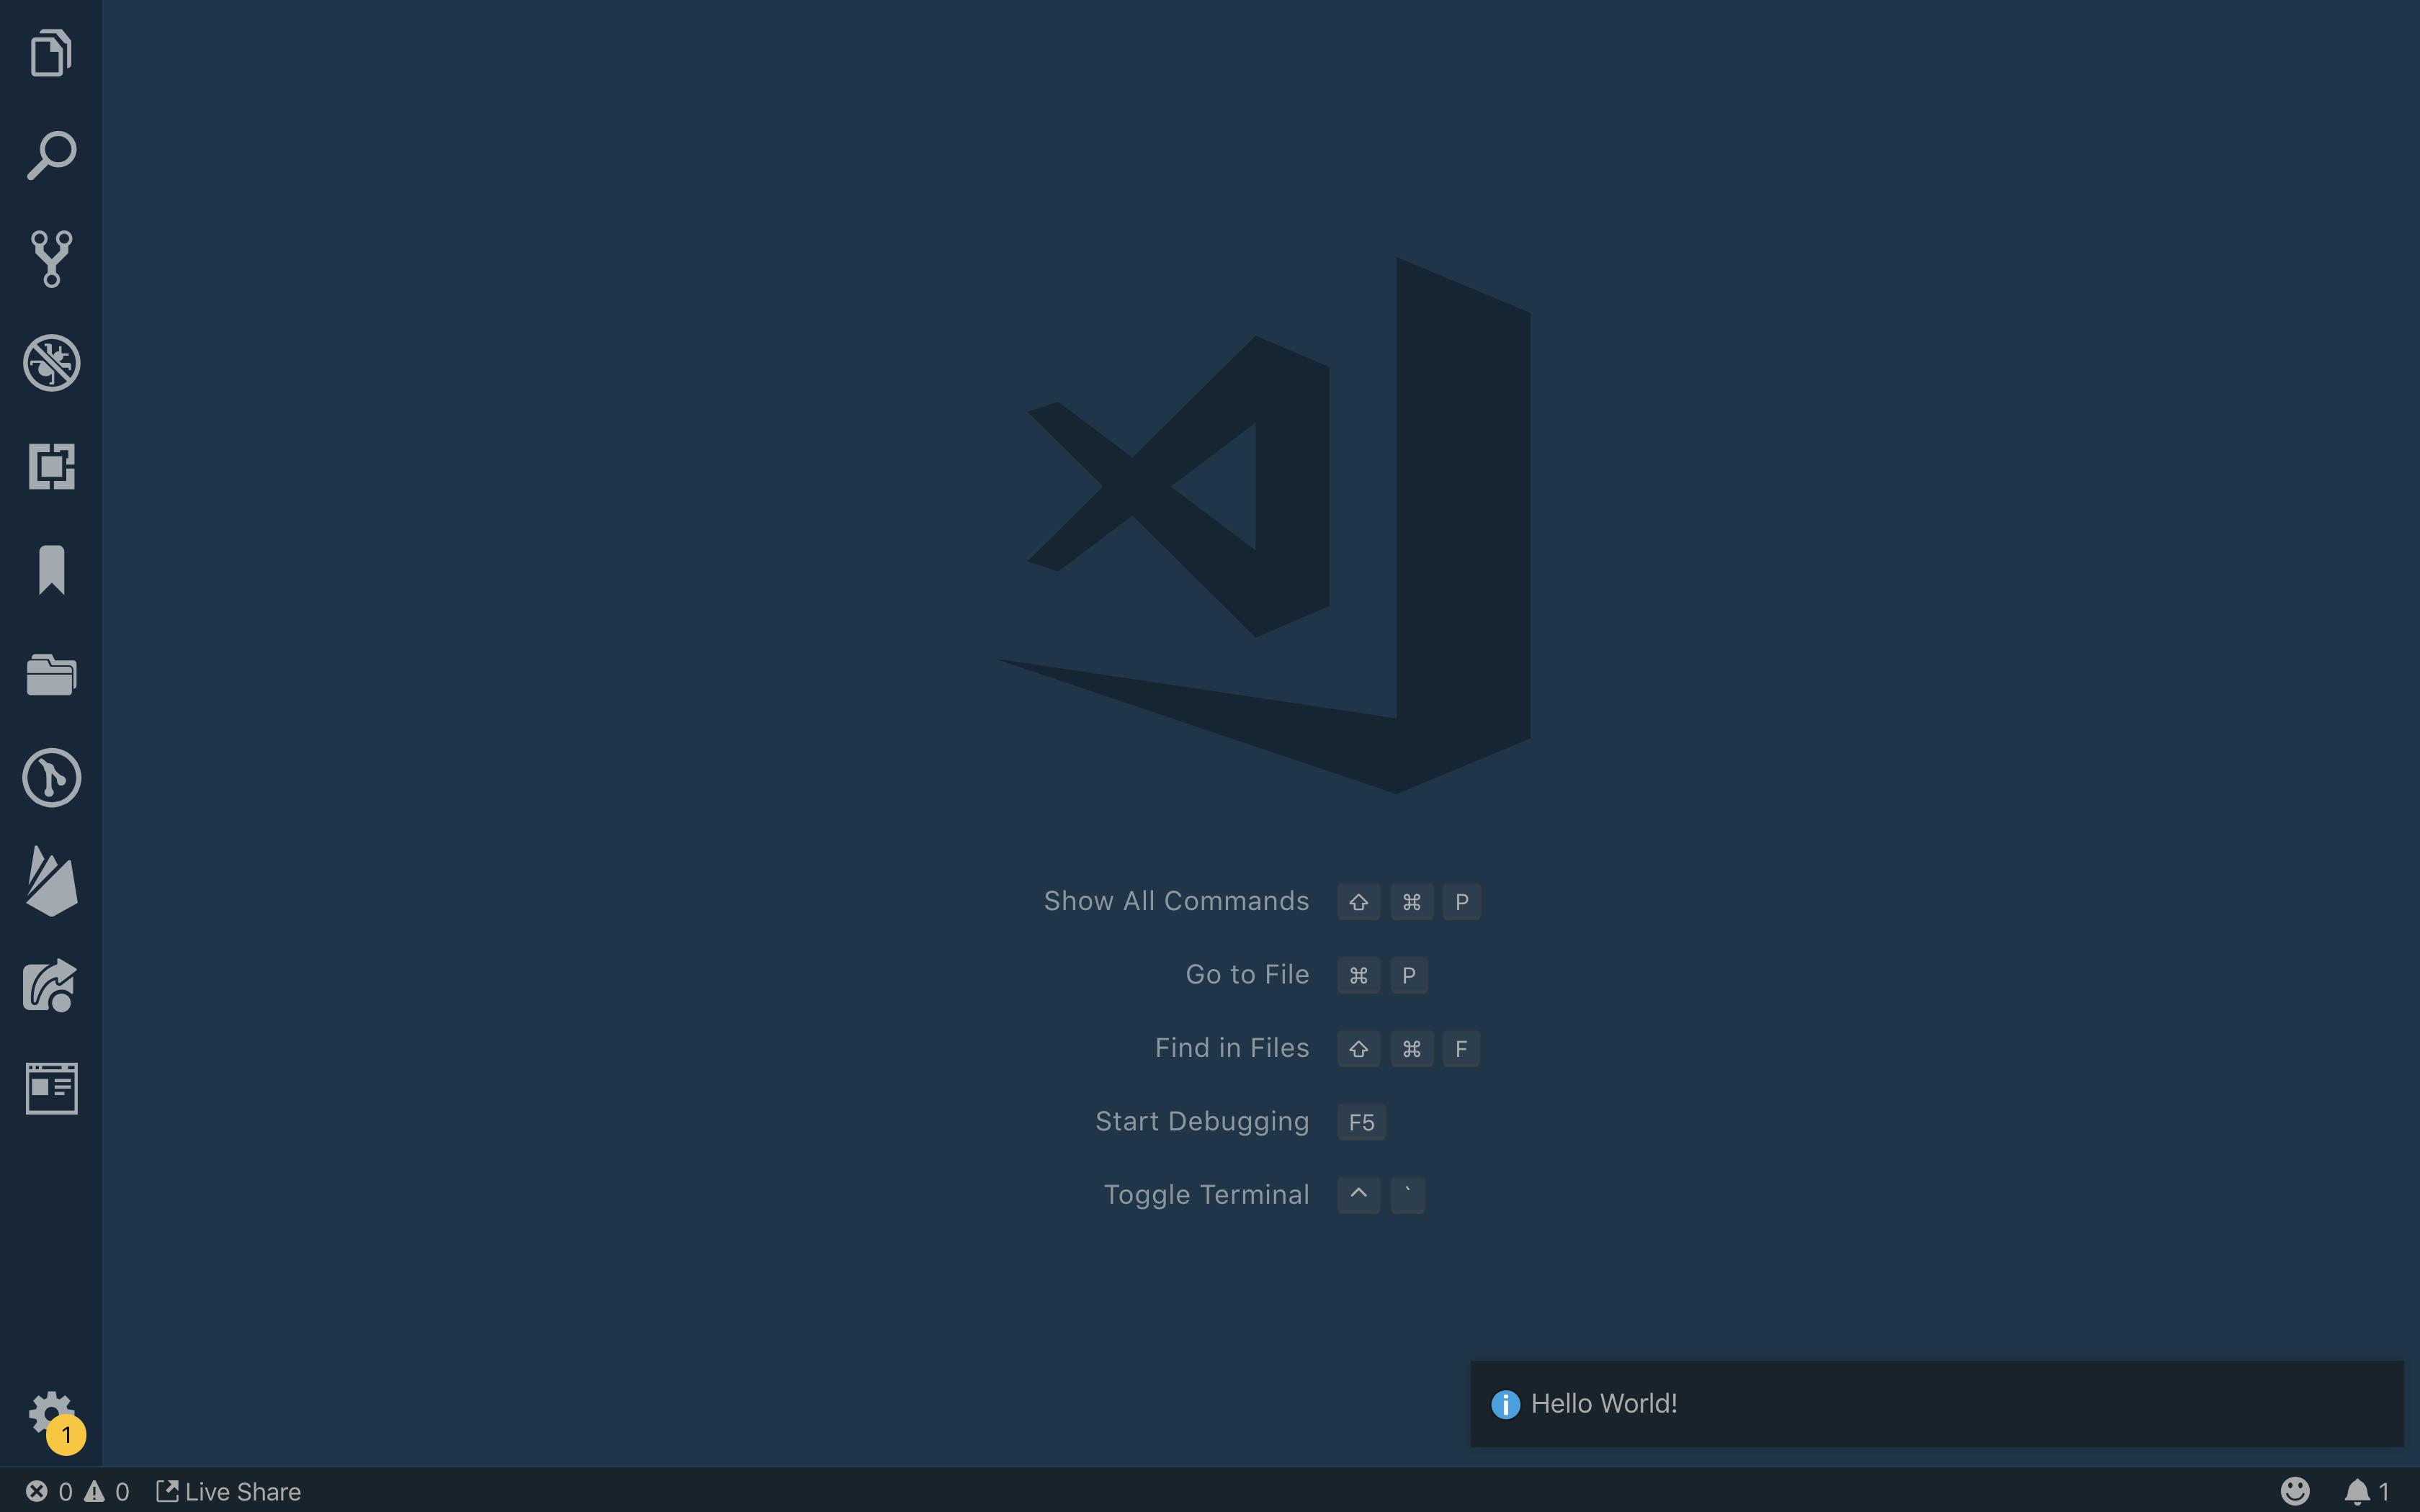The height and width of the screenshot is (1512, 2420).
Task: Open the Source Control view
Action: tap(50, 258)
